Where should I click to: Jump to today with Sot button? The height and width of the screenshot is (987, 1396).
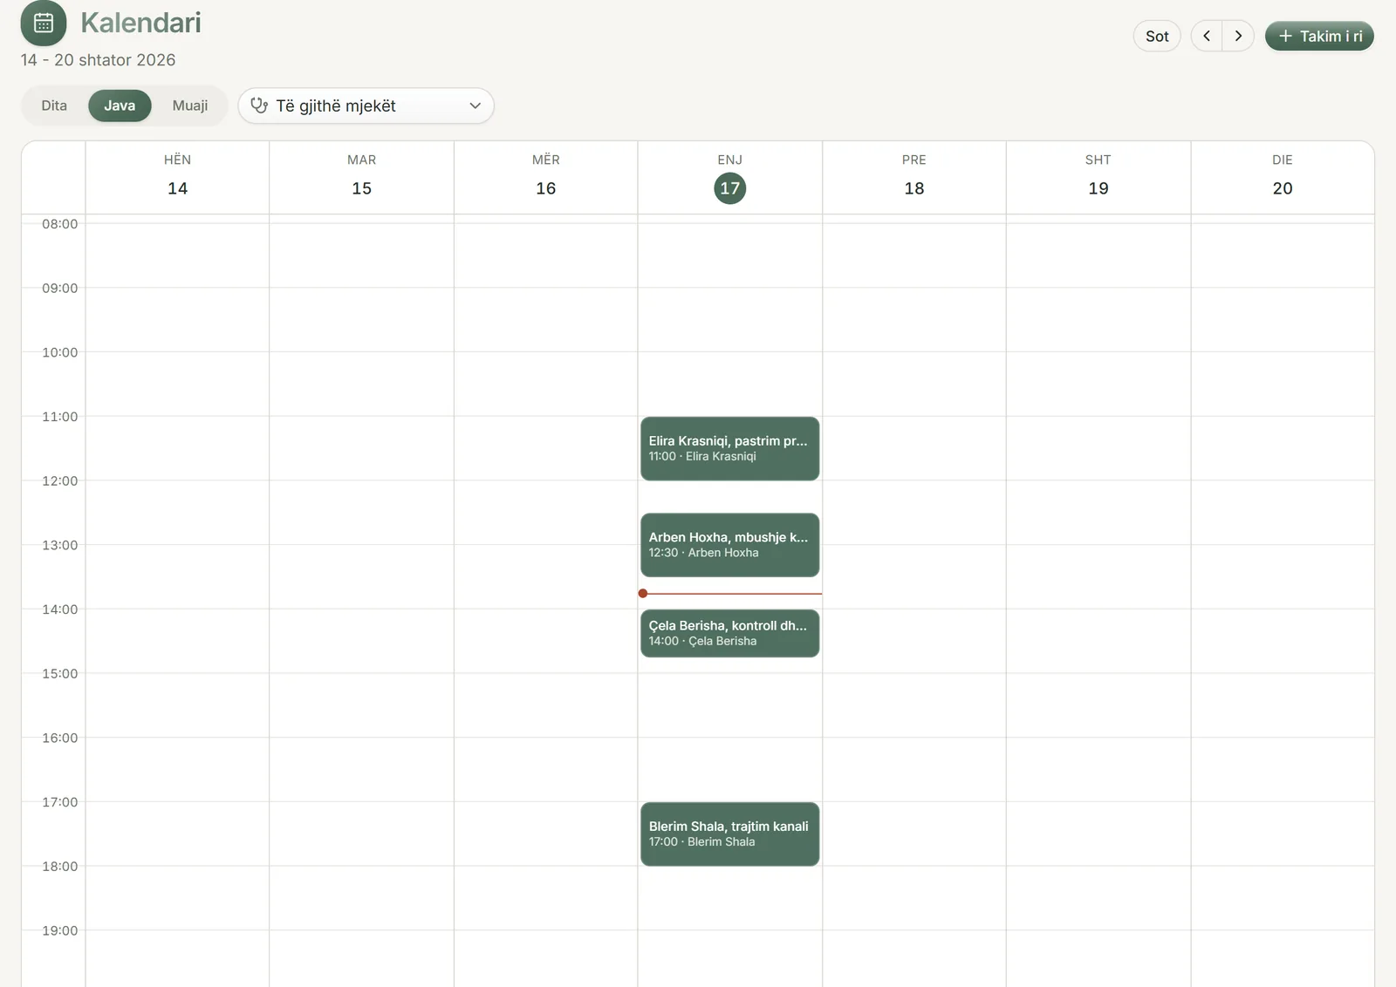[1157, 36]
